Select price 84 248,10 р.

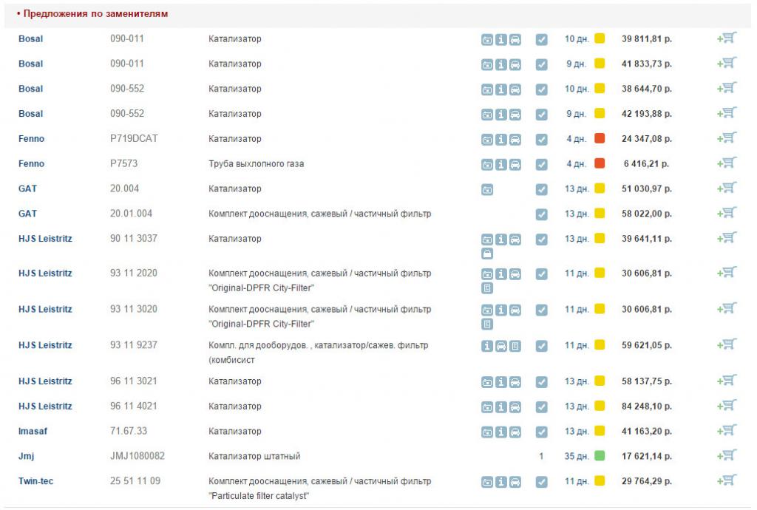tap(646, 407)
